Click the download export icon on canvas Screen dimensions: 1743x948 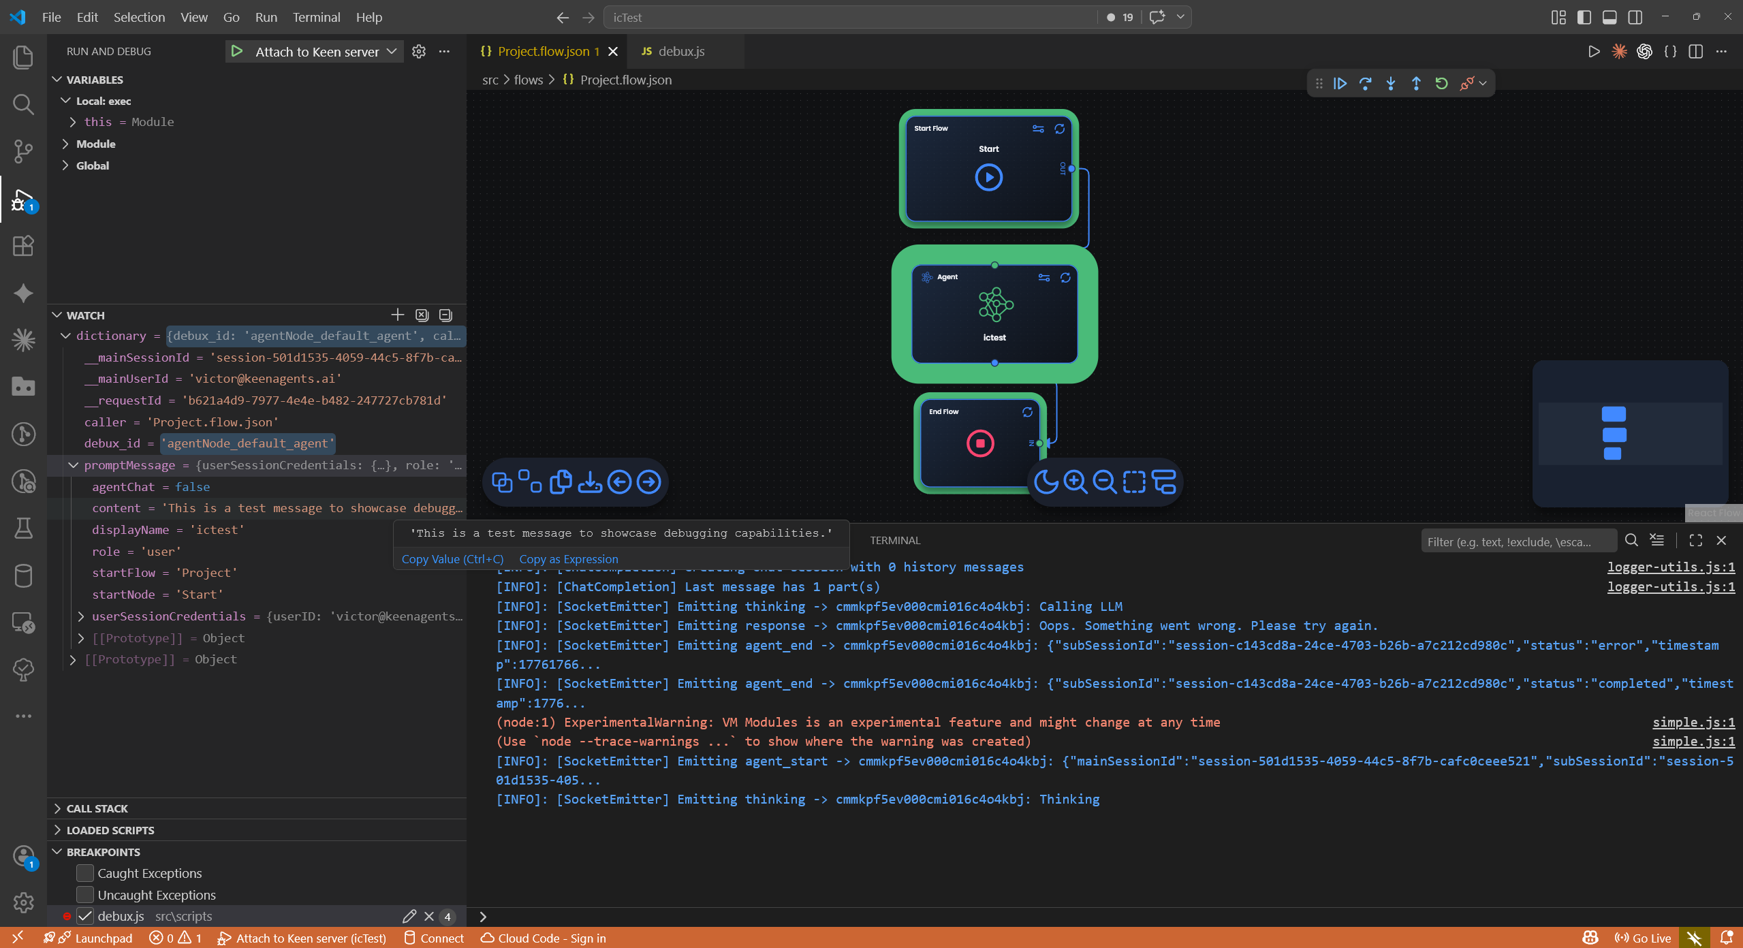(x=590, y=482)
